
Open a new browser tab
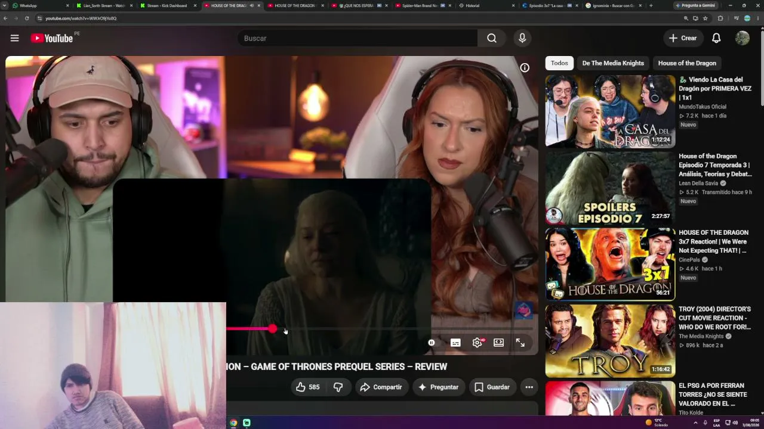[x=651, y=5]
